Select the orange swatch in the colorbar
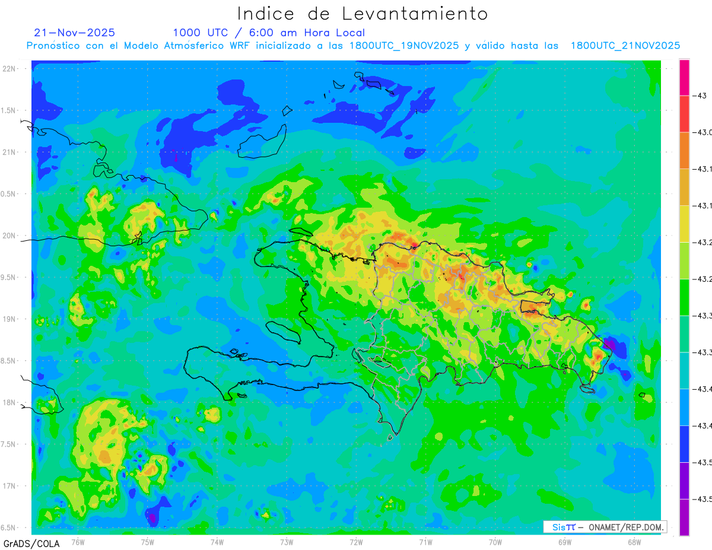The image size is (712, 550). [x=685, y=151]
